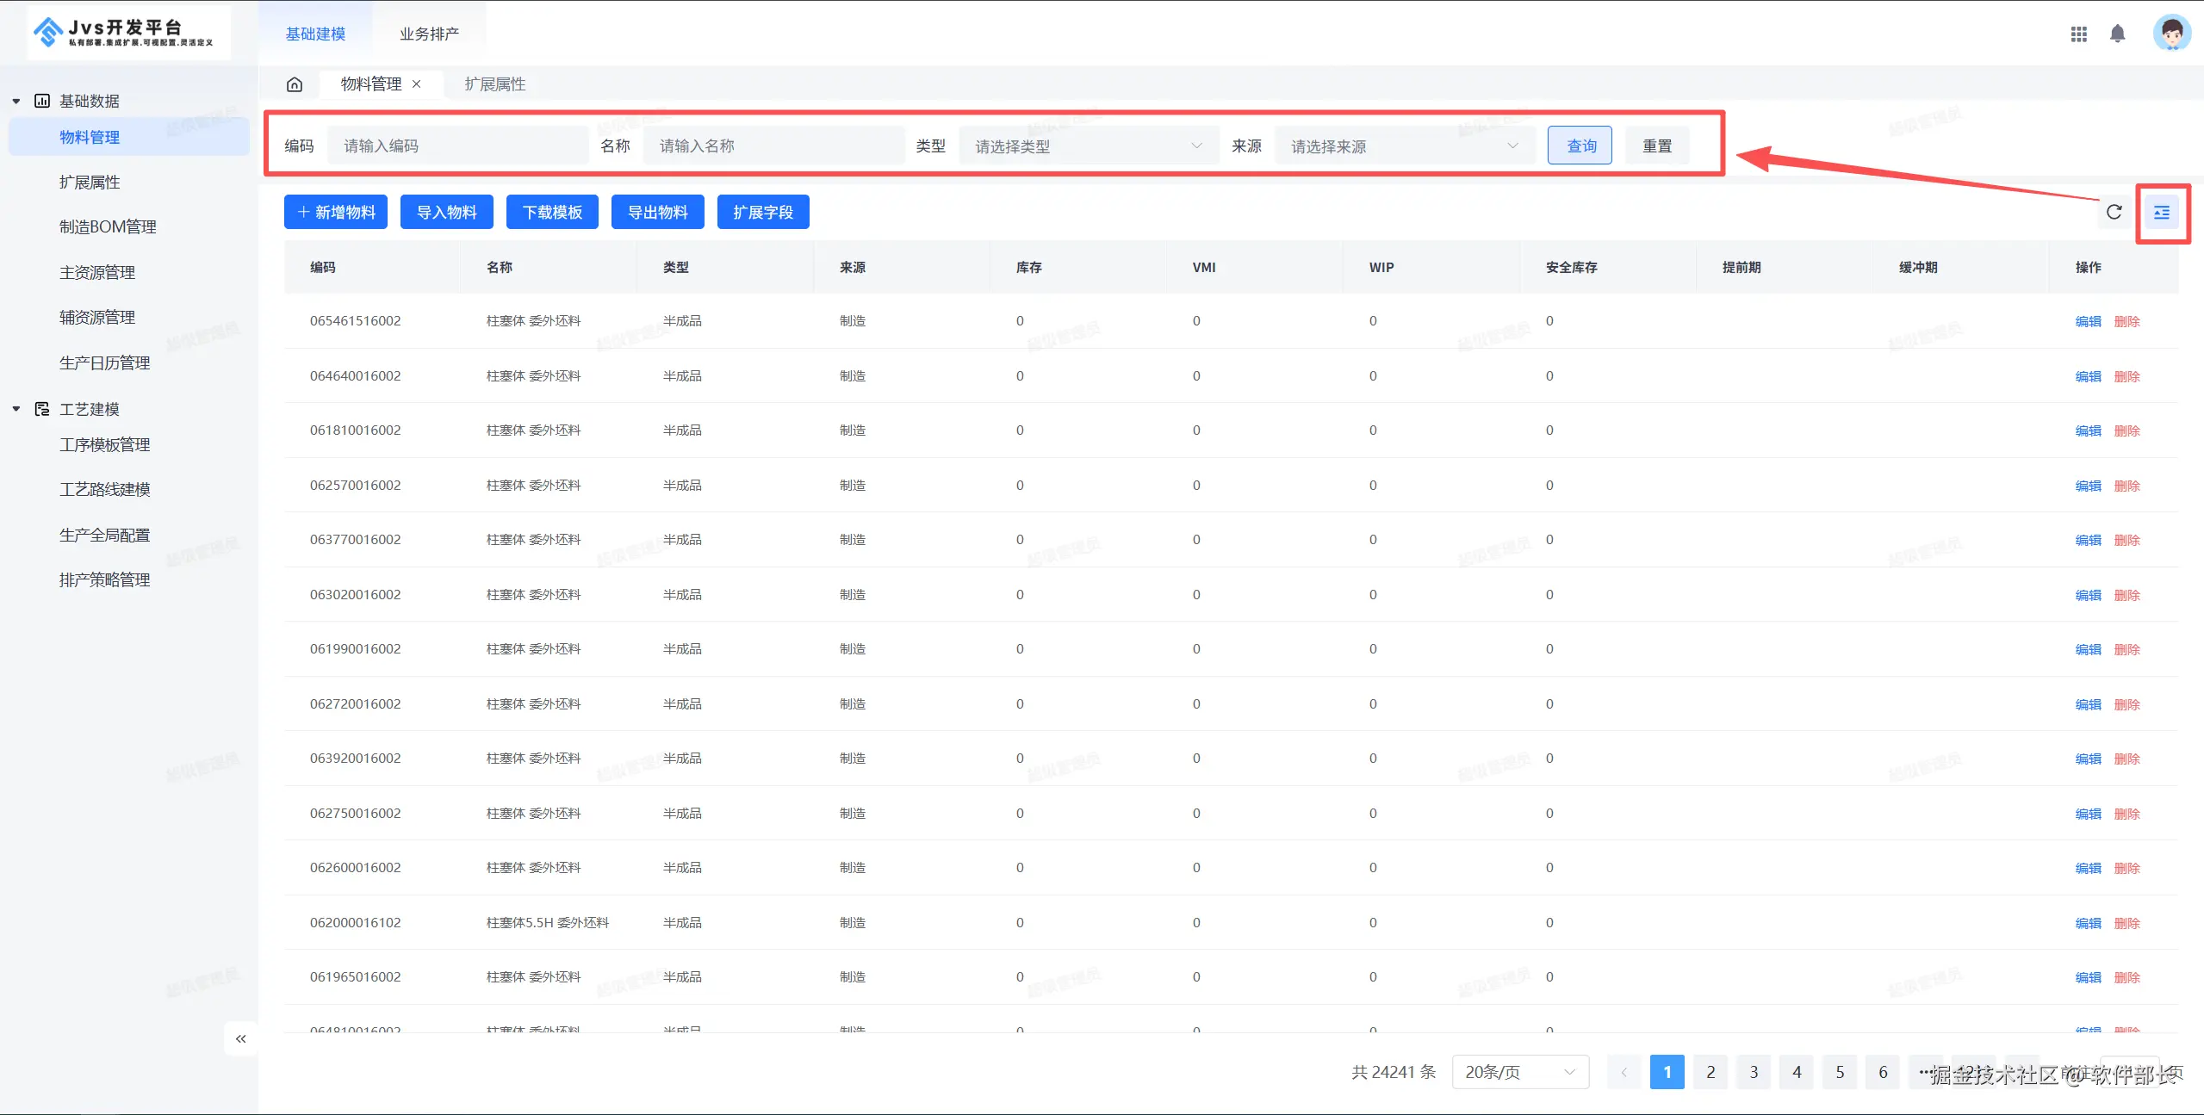Collapse the 工艺建模 tree group
This screenshot has height=1115, width=2204.
pyautogui.click(x=16, y=409)
